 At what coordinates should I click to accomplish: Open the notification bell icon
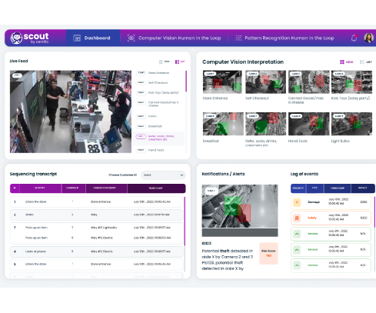pyautogui.click(x=354, y=38)
